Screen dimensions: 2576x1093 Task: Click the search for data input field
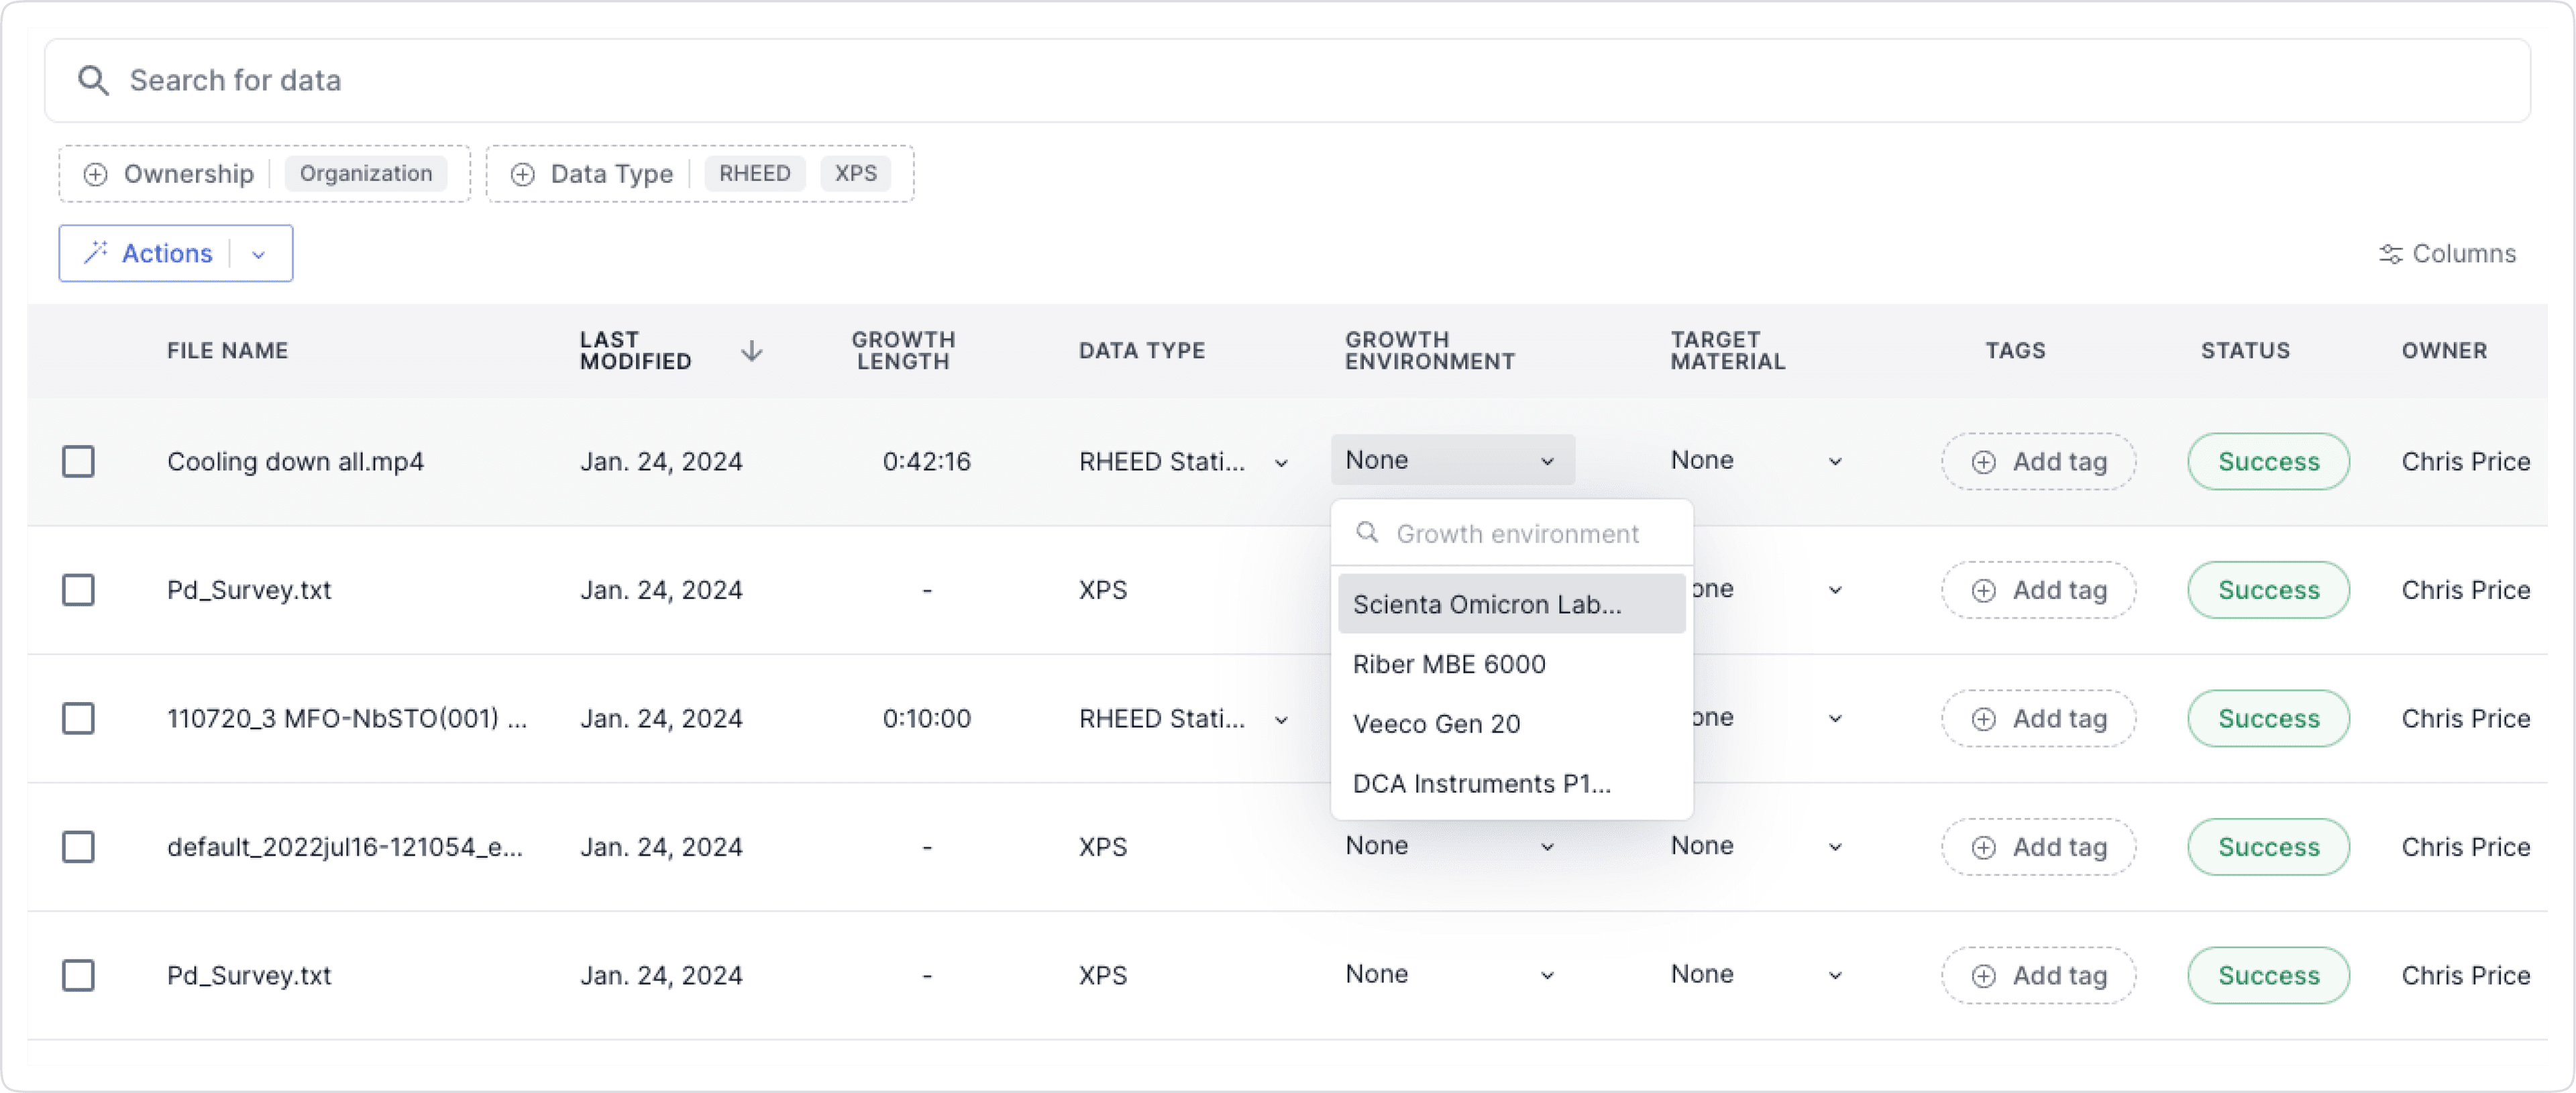[1287, 78]
